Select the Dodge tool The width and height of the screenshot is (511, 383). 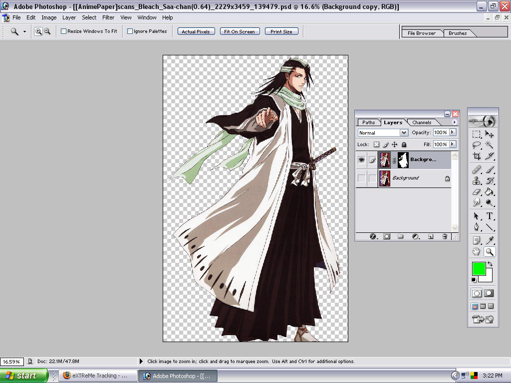point(489,203)
